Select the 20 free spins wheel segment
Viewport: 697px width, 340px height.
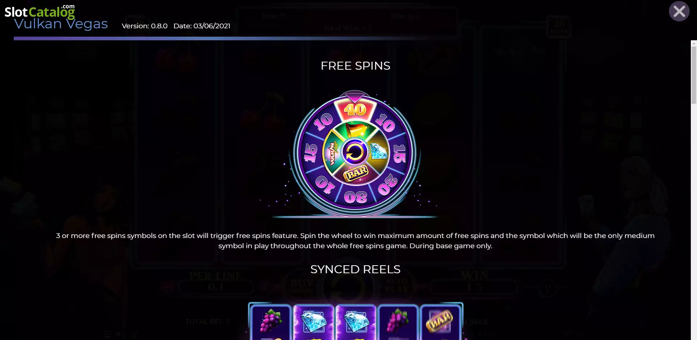tap(388, 184)
